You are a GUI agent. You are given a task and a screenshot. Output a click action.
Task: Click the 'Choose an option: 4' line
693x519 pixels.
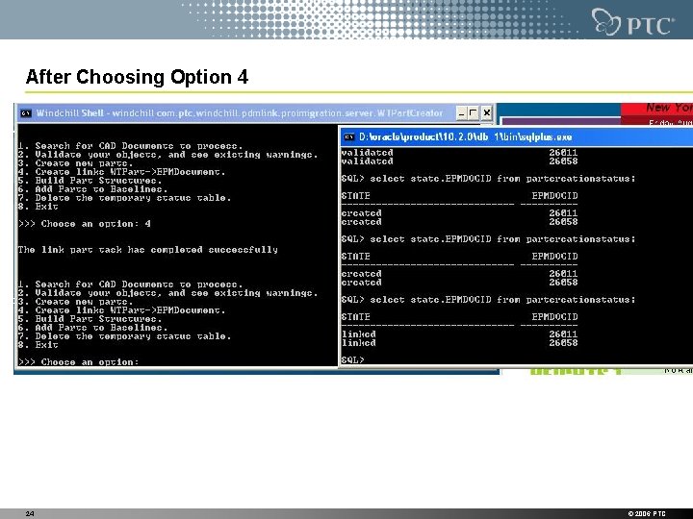[85, 224]
